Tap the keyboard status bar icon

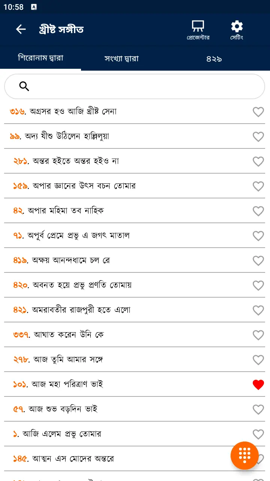click(x=34, y=7)
